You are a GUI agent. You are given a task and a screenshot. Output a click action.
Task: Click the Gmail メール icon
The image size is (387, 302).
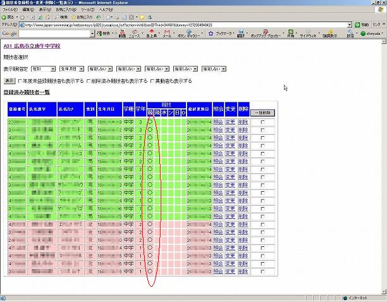[167, 34]
